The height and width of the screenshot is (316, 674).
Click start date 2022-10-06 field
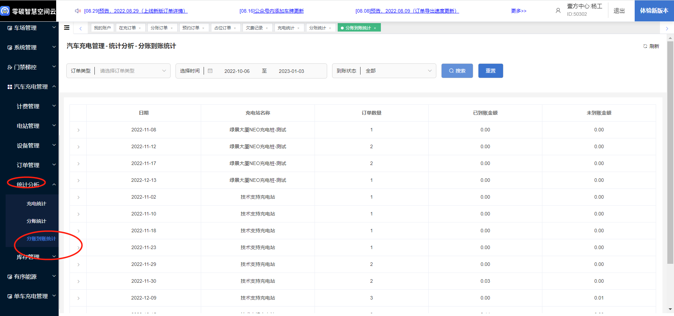(237, 71)
